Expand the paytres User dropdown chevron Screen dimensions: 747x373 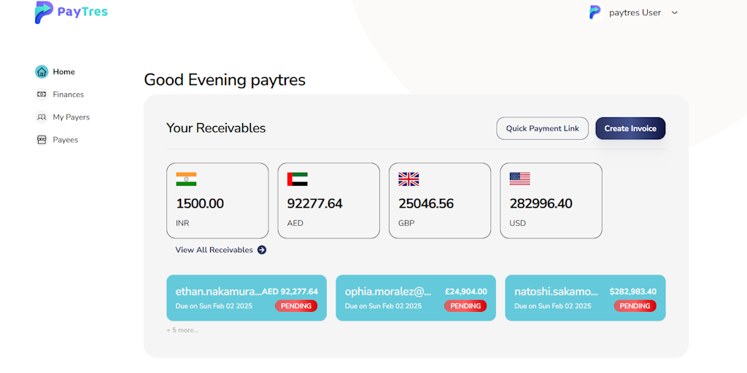point(674,13)
